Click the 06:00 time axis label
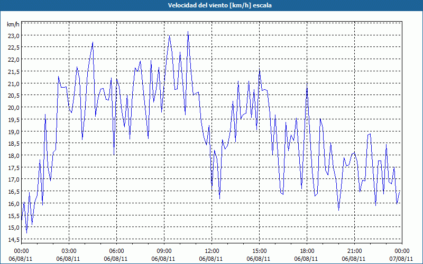Screen dimensions: 423x264 (116, 251)
